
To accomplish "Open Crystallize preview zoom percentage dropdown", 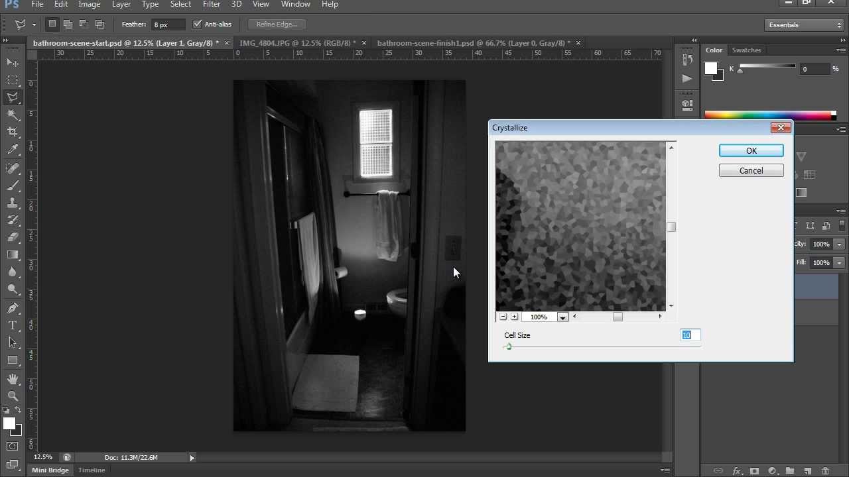I will tap(562, 317).
